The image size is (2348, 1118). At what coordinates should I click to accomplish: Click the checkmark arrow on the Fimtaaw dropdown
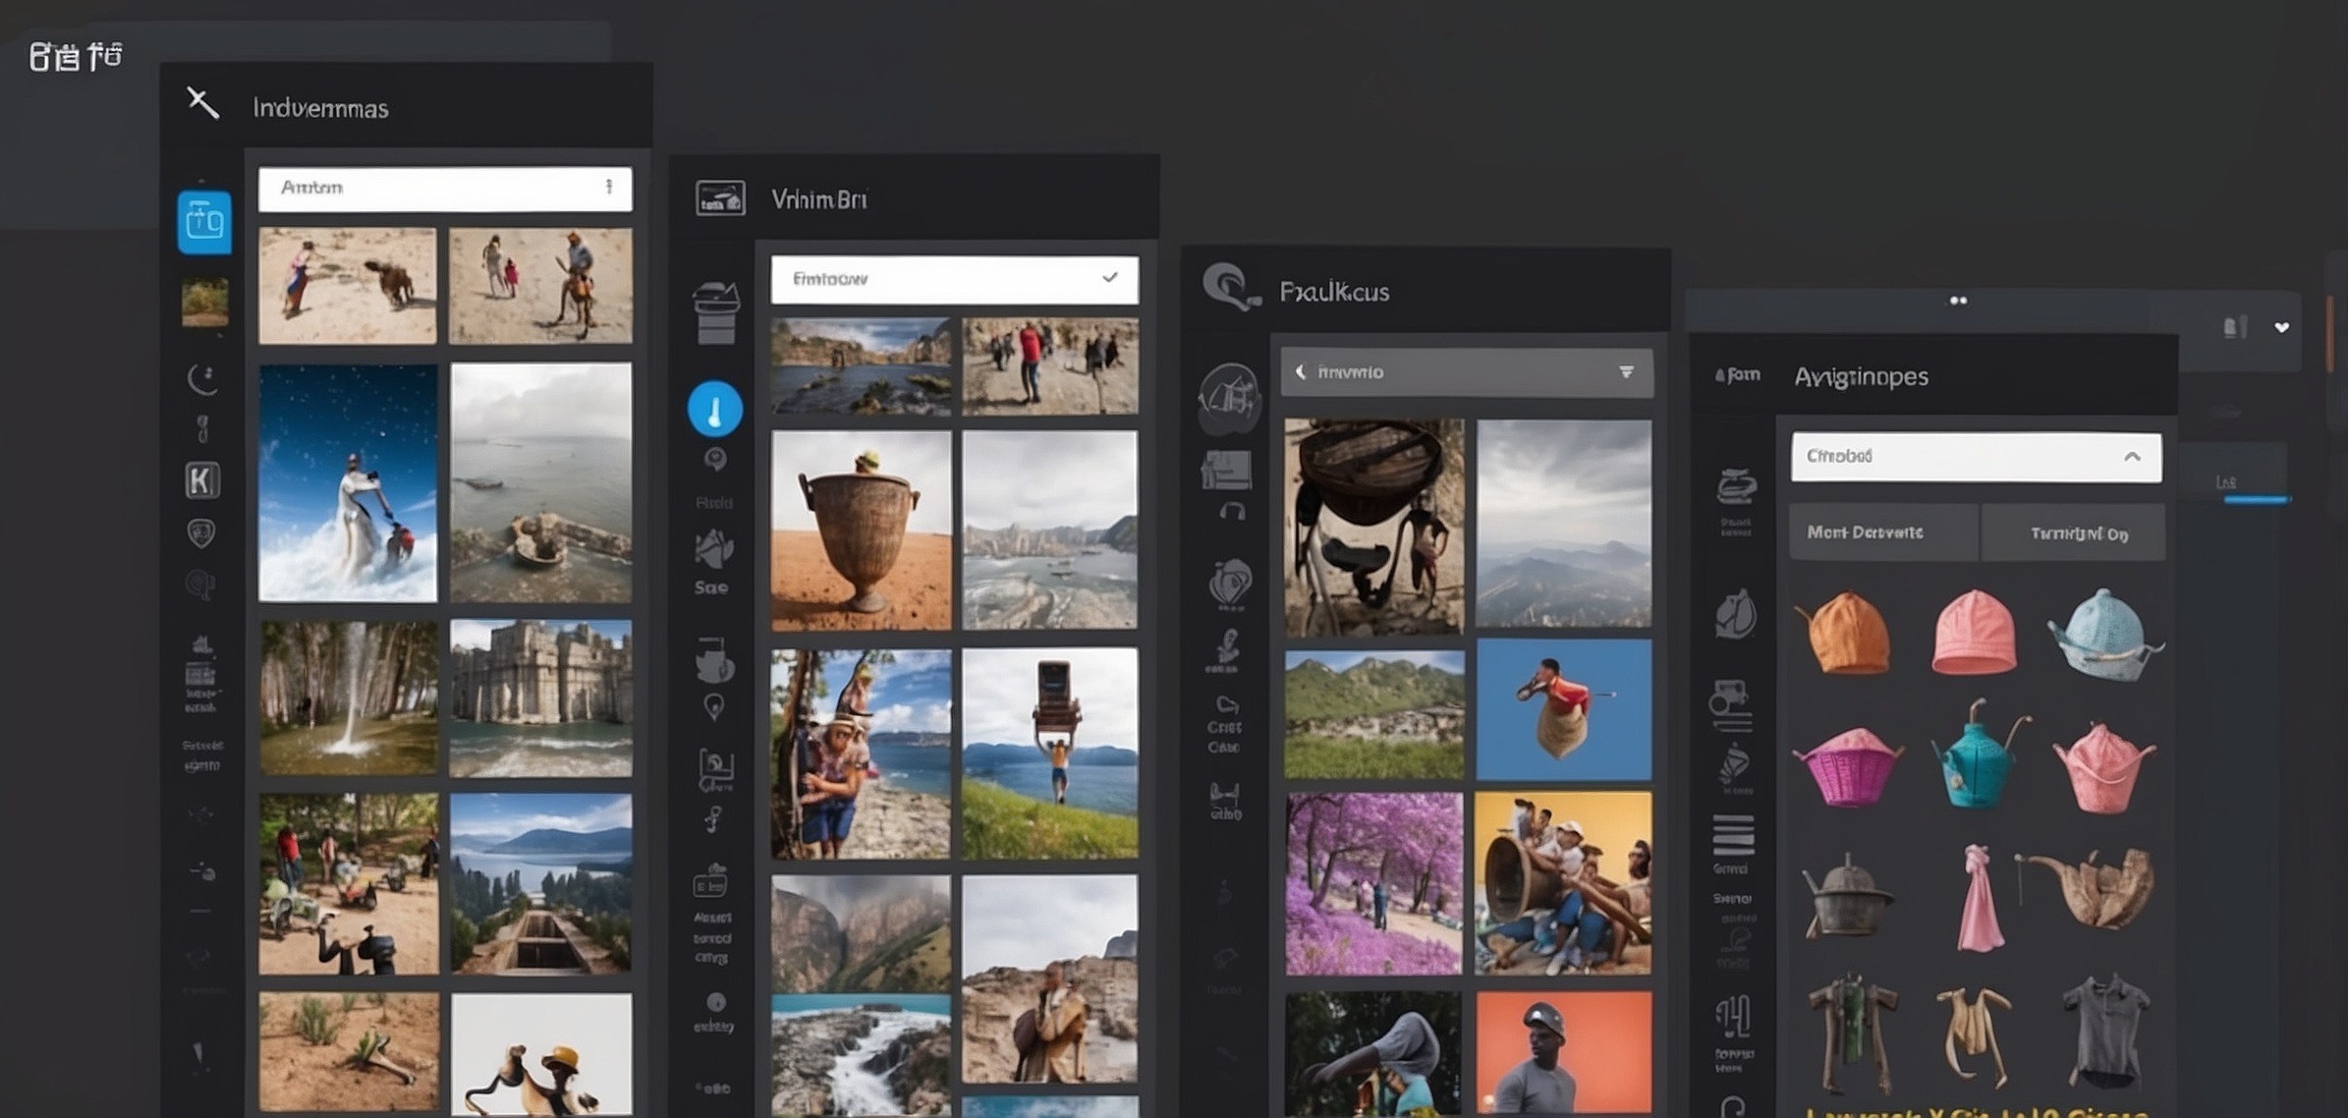[x=1110, y=278]
